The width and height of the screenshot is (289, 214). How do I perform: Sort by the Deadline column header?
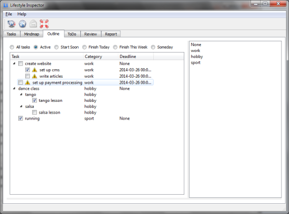(135, 56)
